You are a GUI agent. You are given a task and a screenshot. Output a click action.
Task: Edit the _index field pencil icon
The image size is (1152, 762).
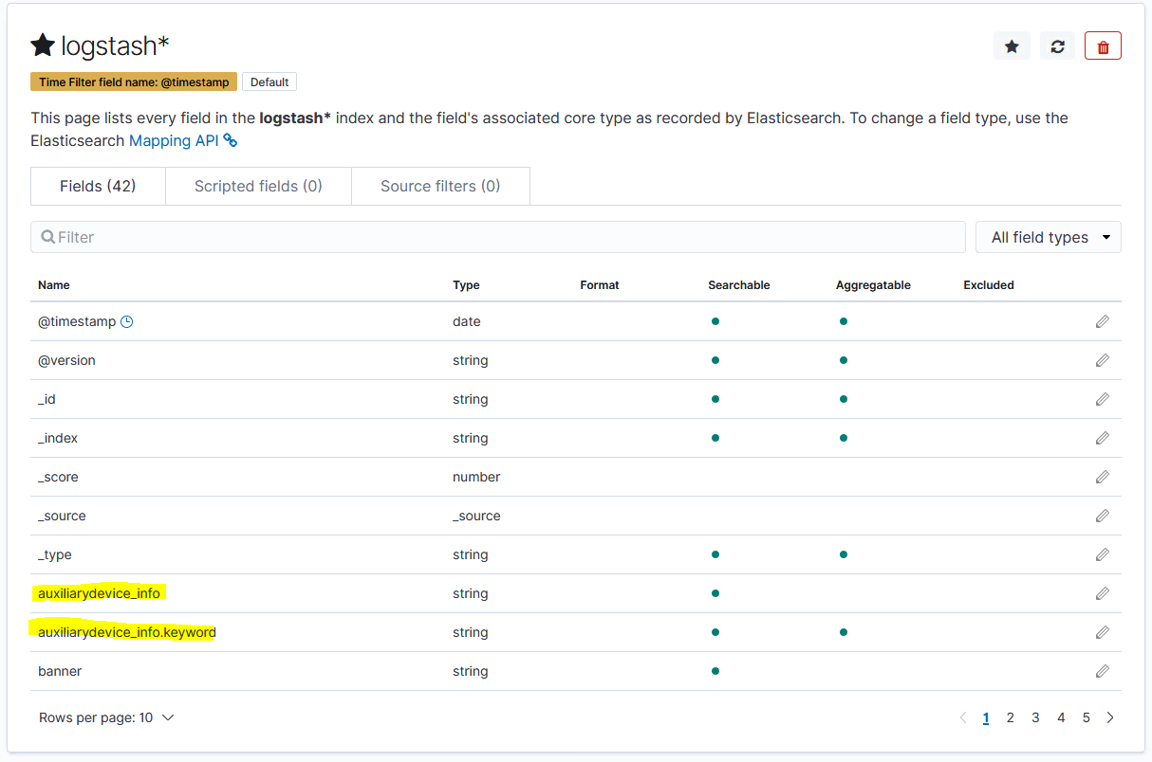(1102, 438)
